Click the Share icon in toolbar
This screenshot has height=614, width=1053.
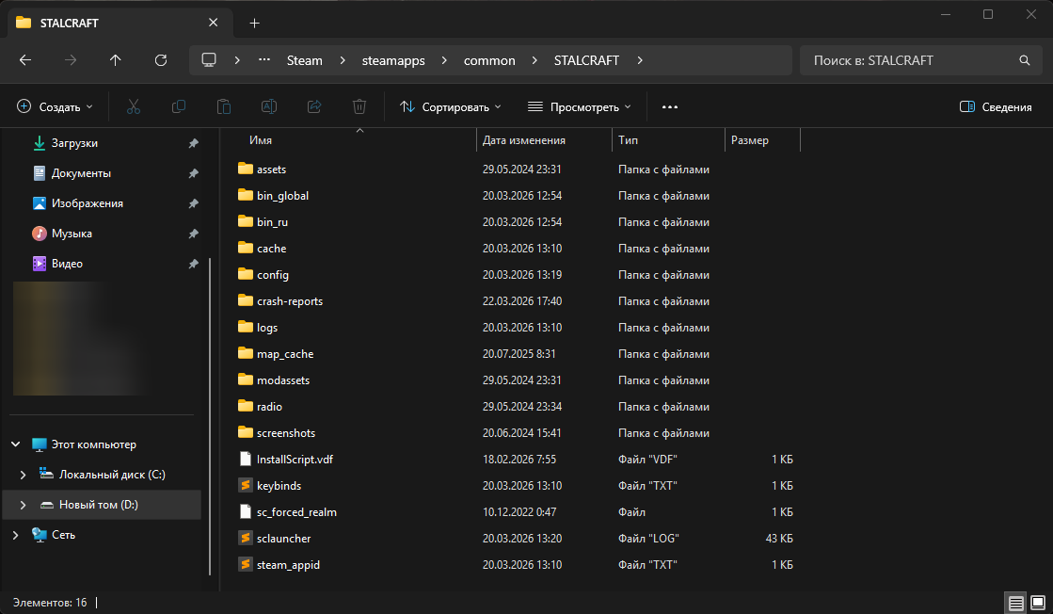point(314,107)
